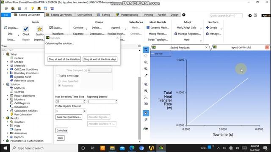Viewport: 271px width, 152px height.
Task: Click the highlighted display option icon
Action: coord(146,113)
